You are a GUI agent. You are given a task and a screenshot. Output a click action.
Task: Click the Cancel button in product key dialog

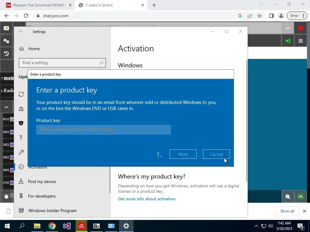pos(216,154)
